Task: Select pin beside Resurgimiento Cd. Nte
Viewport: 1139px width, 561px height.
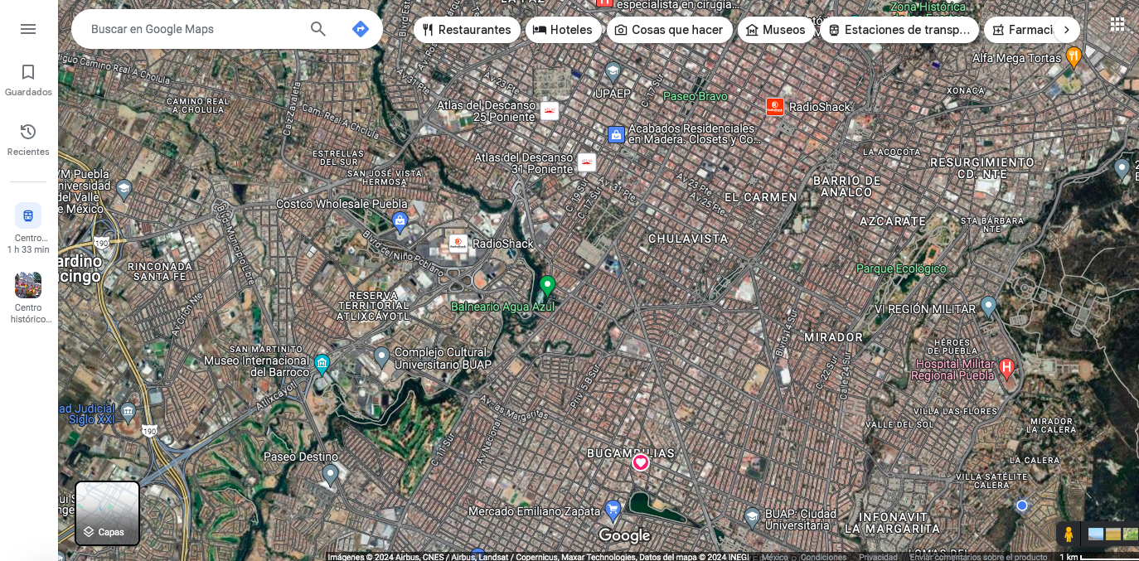Action: click(x=1122, y=170)
